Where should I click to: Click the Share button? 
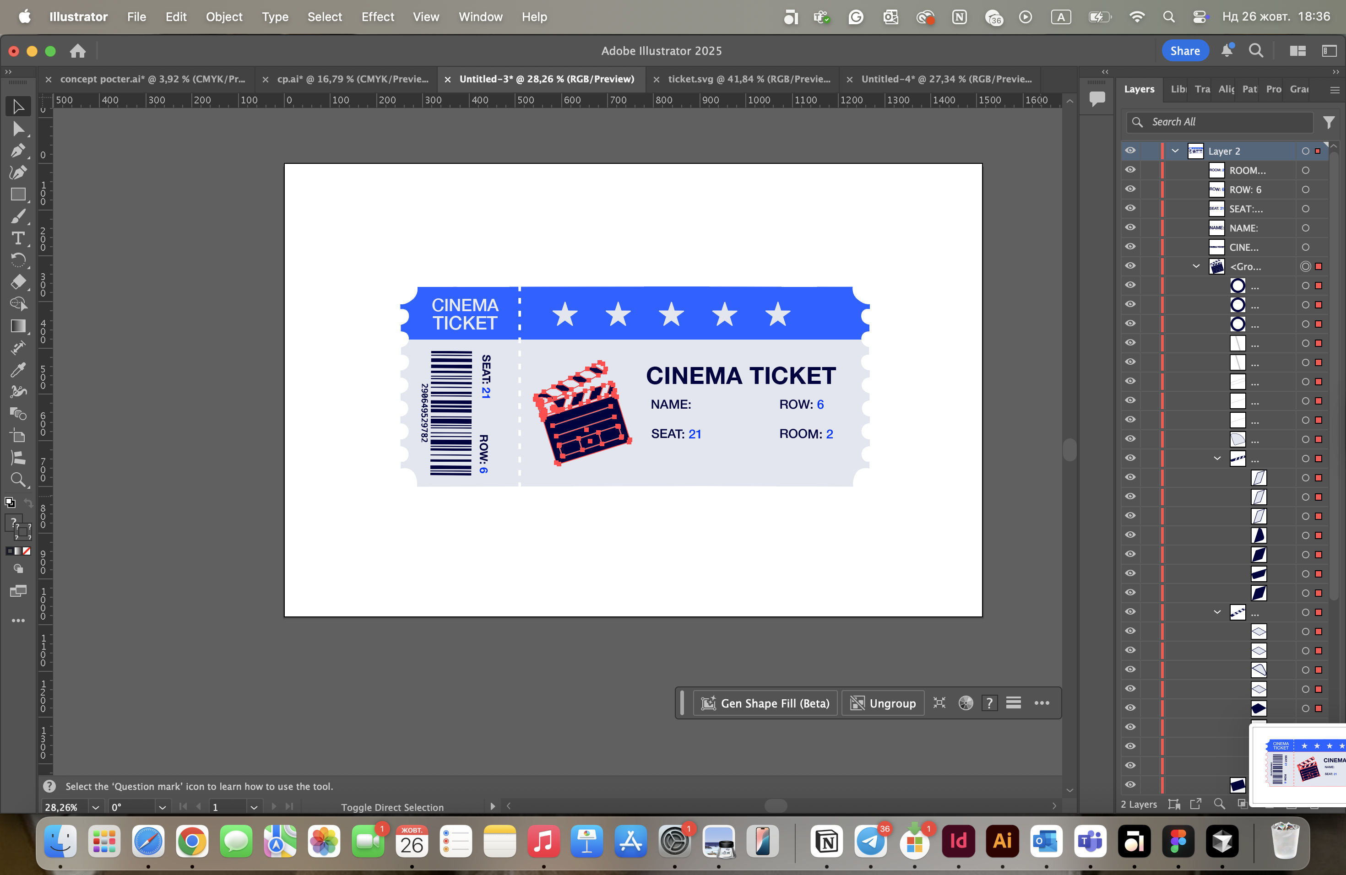(x=1184, y=51)
